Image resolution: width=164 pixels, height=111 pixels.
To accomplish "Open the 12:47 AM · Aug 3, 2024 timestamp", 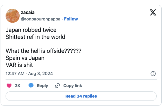I will 29,74.
